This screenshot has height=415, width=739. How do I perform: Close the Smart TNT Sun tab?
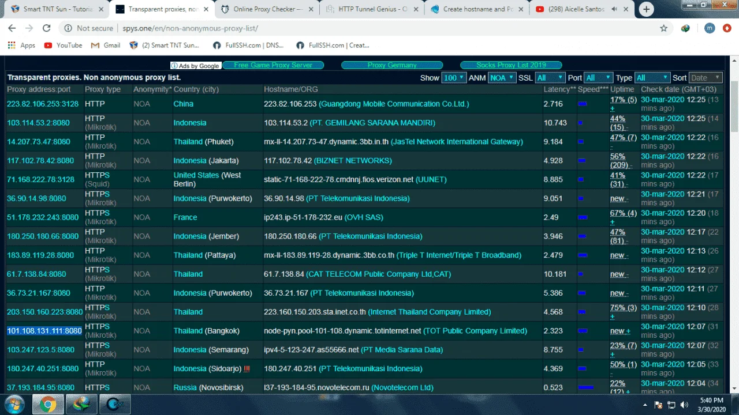[x=102, y=9]
